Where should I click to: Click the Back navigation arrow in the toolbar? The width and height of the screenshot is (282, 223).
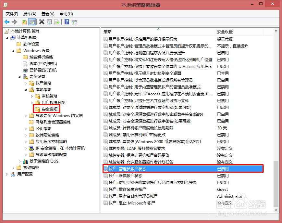(x=7, y=22)
